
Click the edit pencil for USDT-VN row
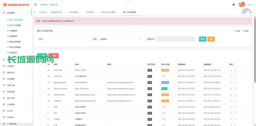click(x=231, y=70)
